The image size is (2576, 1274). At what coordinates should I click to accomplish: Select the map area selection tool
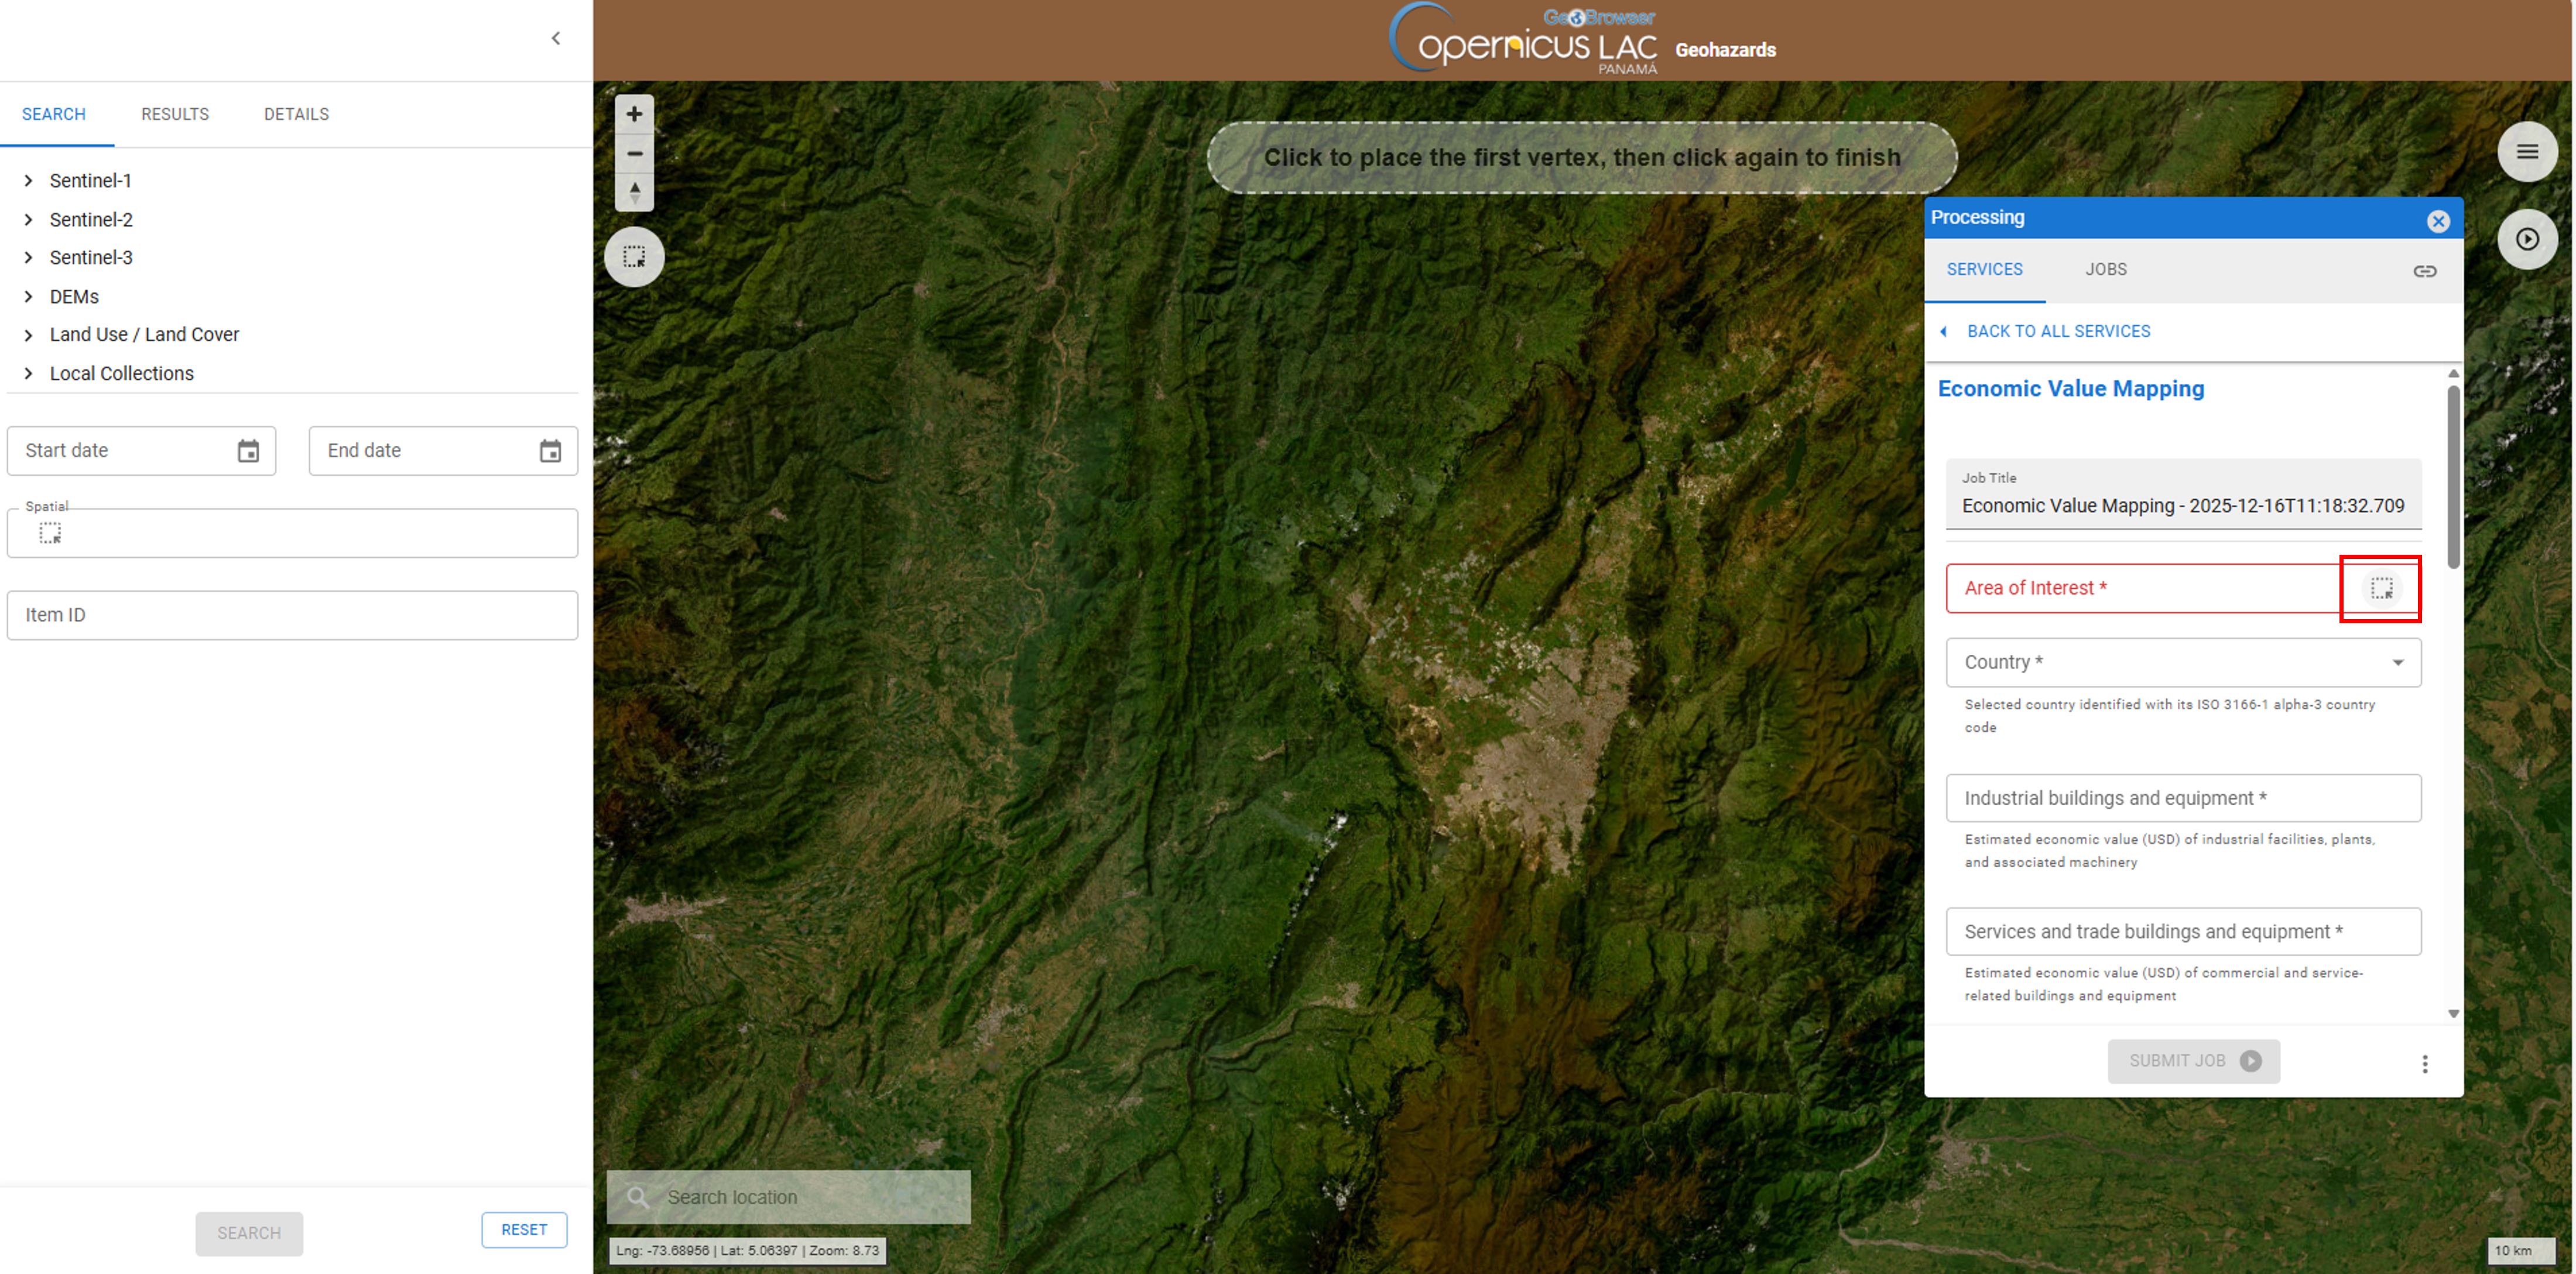[634, 258]
